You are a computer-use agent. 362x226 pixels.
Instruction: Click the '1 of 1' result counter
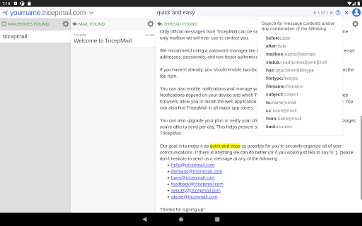click(323, 13)
